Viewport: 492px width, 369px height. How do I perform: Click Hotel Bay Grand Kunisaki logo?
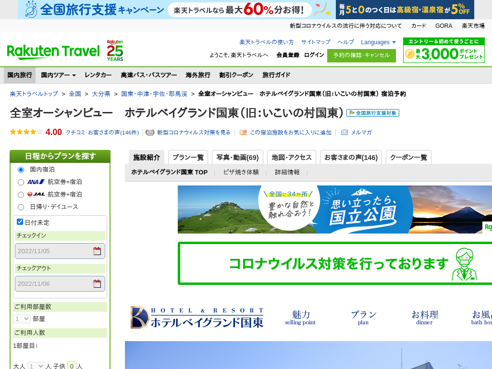pyautogui.click(x=197, y=318)
